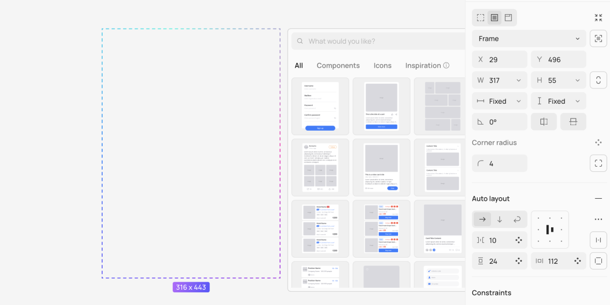Remove Auto layout with minus button

click(598, 199)
